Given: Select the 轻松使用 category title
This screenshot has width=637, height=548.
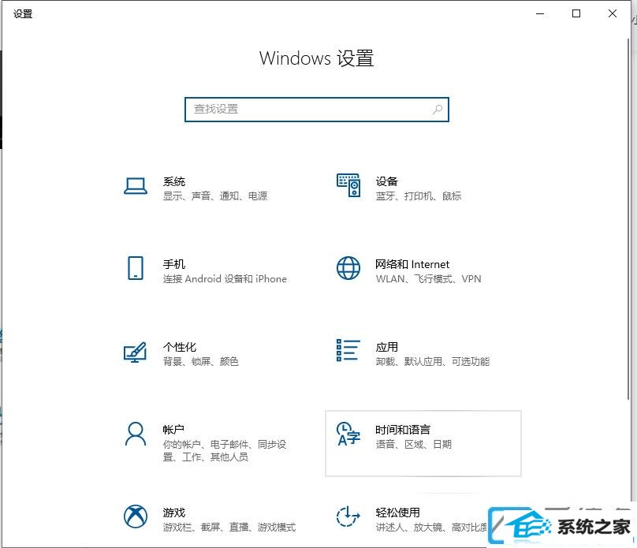Looking at the screenshot, I should click(397, 513).
